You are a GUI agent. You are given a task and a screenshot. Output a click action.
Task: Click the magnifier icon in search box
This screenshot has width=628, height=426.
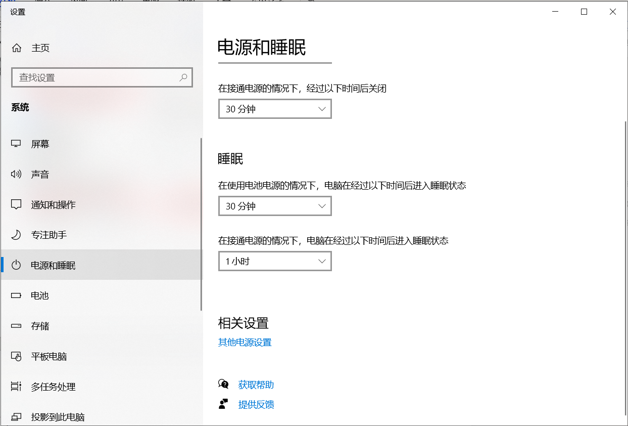click(183, 77)
